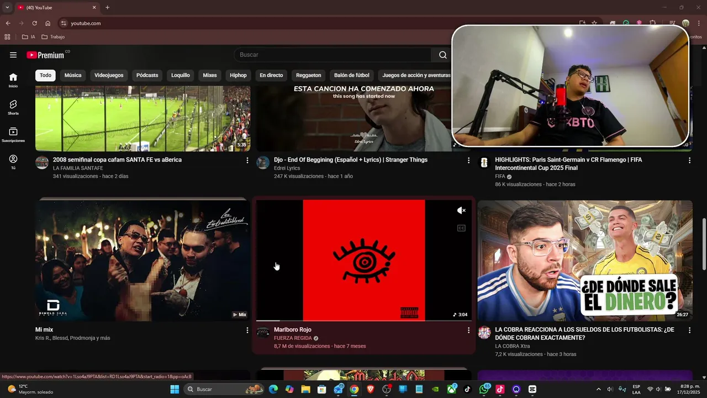This screenshot has height=398, width=707.
Task: Open LA FAMILIA SANTAFE channel avatar
Action: point(42,162)
